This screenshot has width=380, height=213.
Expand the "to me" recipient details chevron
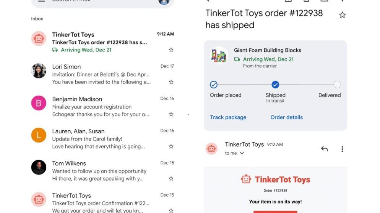(242, 154)
